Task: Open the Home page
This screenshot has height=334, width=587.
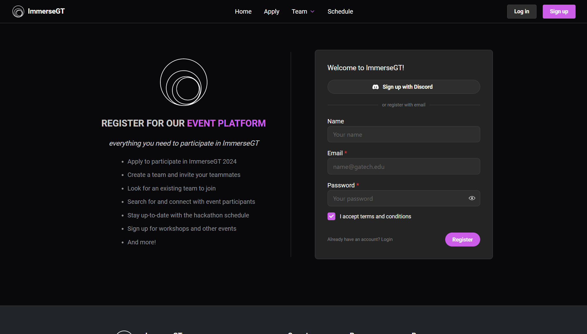Action: [x=243, y=11]
